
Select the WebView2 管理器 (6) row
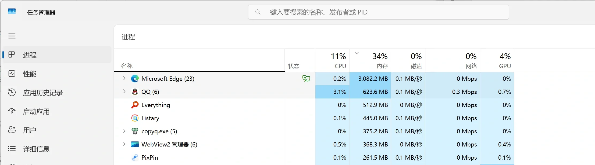click(314, 144)
